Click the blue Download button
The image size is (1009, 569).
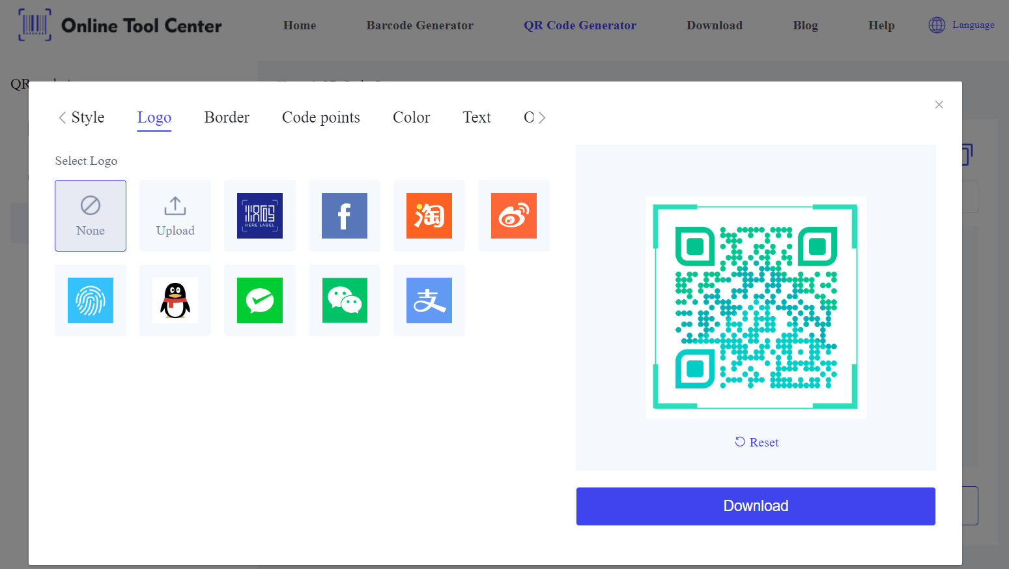pos(756,506)
